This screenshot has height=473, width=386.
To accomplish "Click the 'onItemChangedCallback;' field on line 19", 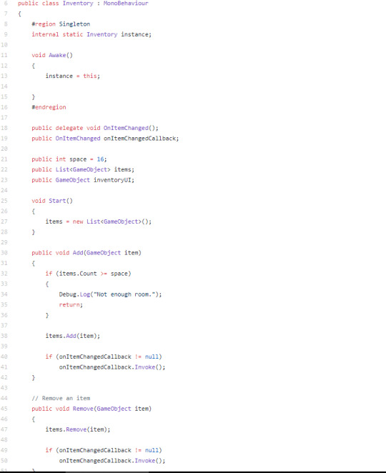I will tap(142, 139).
